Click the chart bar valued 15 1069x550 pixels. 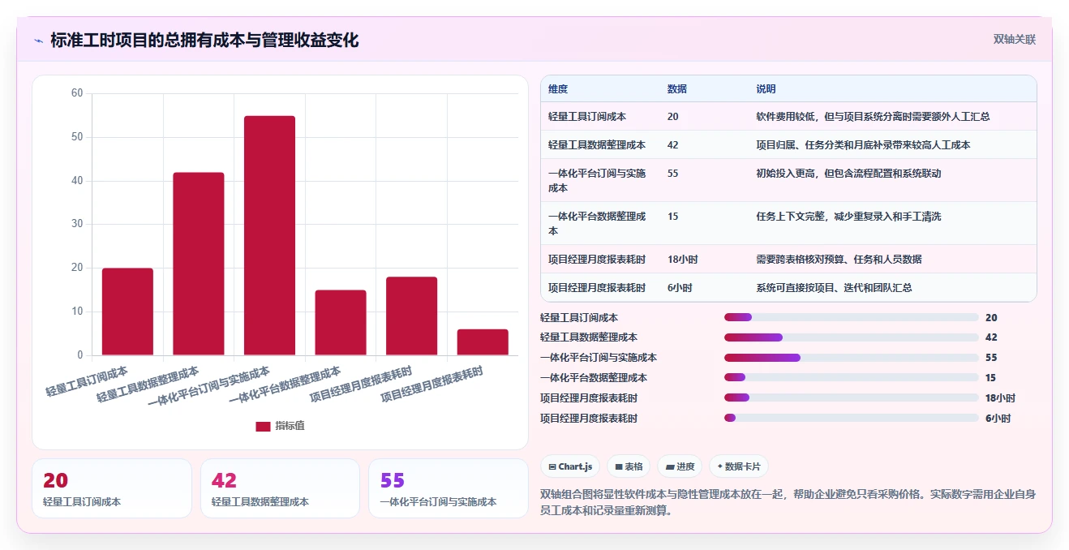(341, 323)
